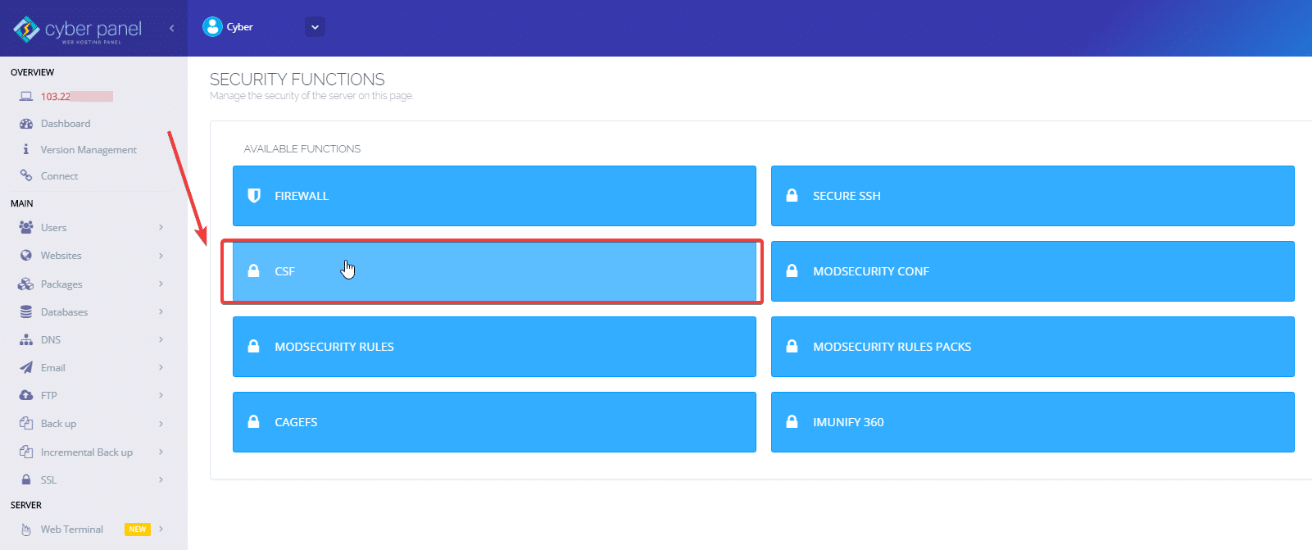This screenshot has width=1312, height=550.
Task: Expand the FTP menu chevron
Action: (161, 395)
